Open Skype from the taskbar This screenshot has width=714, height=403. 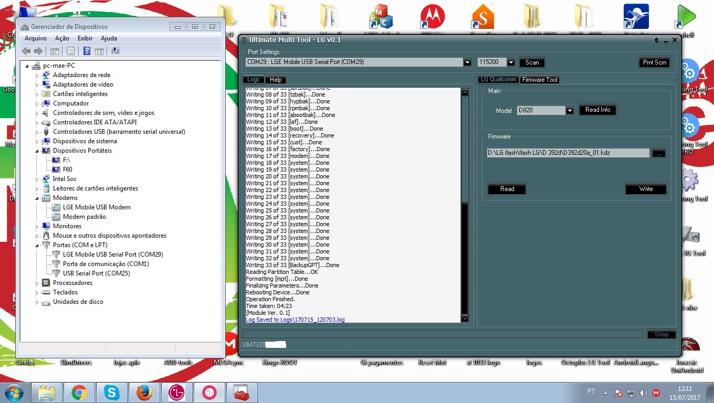(111, 393)
